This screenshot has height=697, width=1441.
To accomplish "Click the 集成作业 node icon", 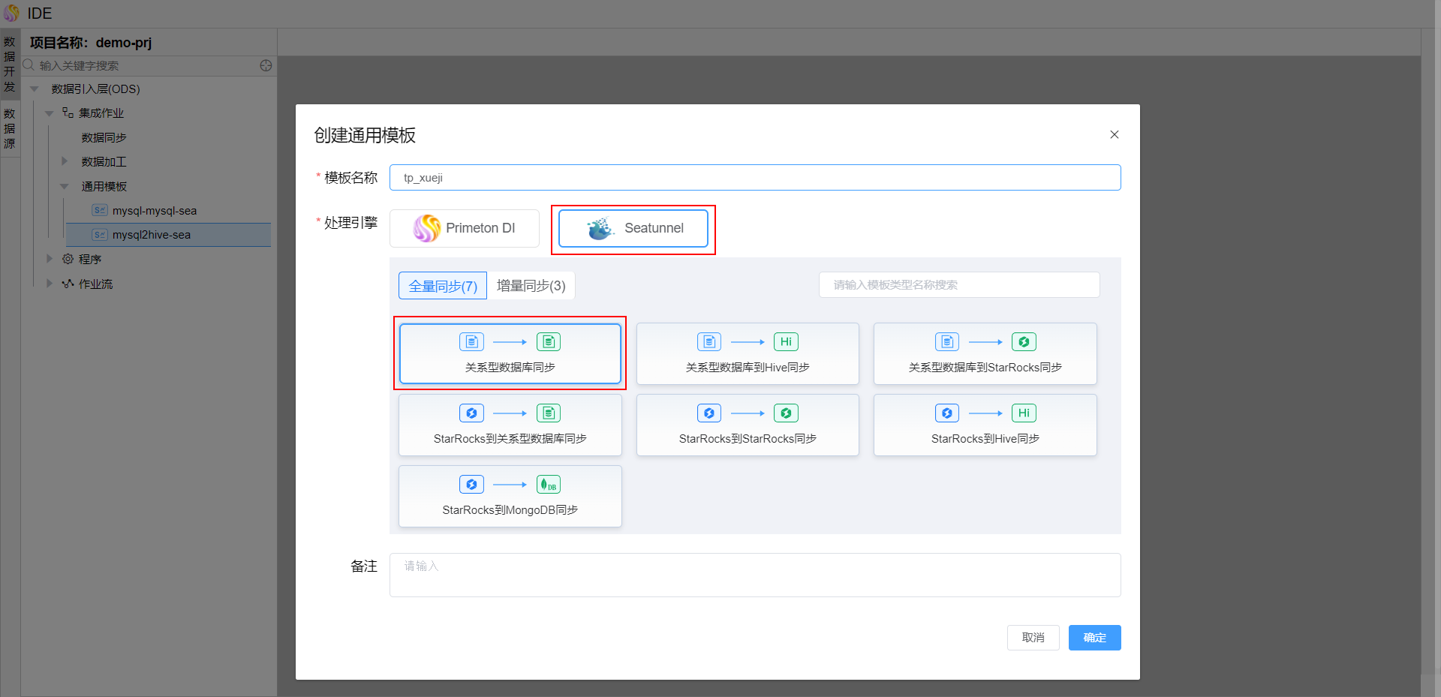I will click(x=68, y=113).
